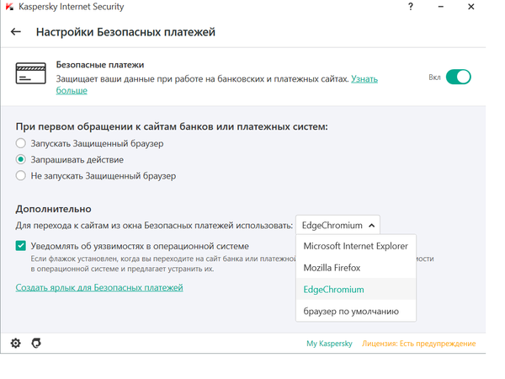
Task: Turn off the Безопасные платежи toggle
Action: [x=458, y=77]
